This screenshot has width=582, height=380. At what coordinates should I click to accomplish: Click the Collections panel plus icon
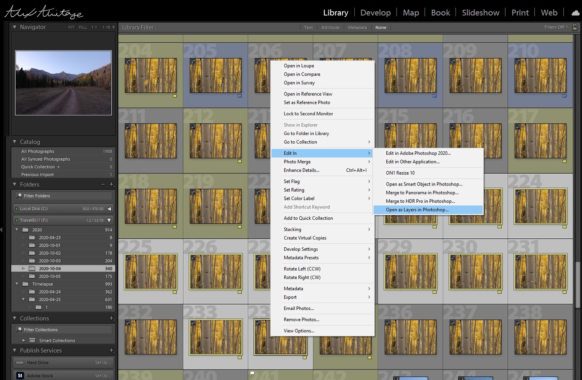[x=112, y=318]
